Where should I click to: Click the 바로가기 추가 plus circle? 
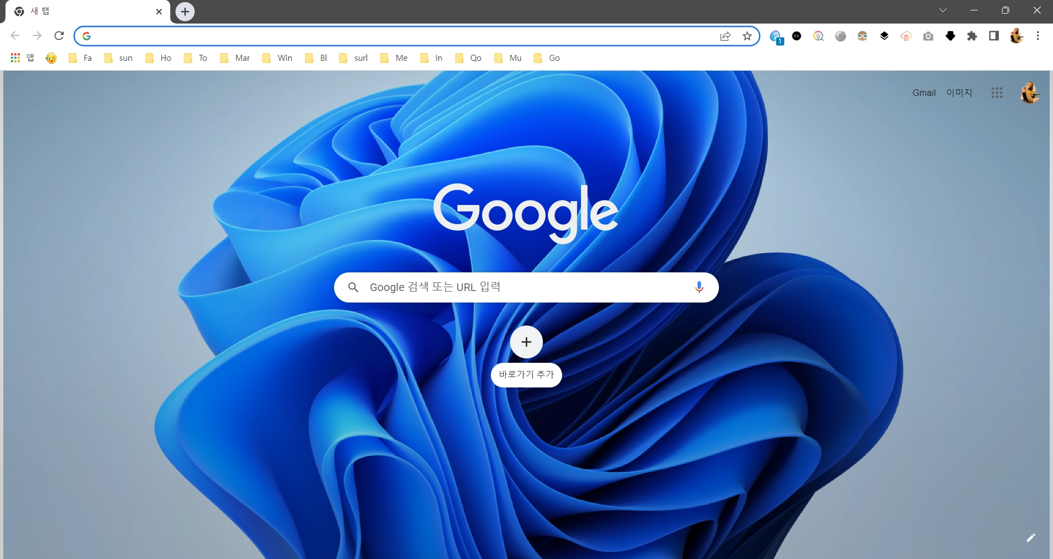(526, 342)
